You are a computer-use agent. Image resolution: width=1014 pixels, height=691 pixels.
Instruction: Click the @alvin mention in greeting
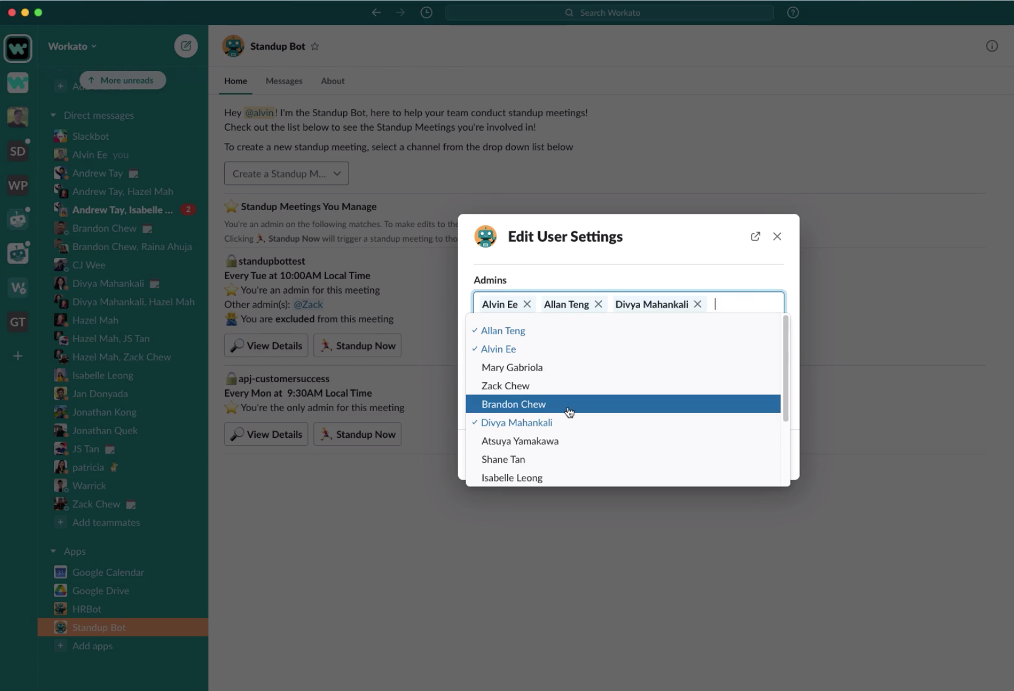(259, 113)
